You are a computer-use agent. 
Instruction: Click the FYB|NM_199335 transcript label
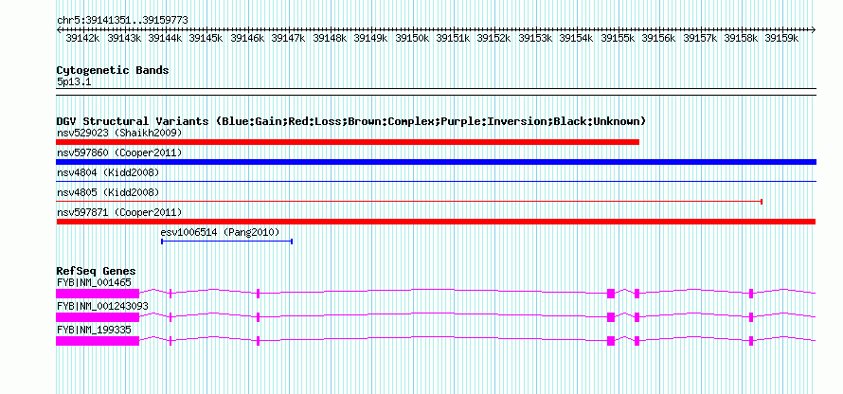point(94,330)
